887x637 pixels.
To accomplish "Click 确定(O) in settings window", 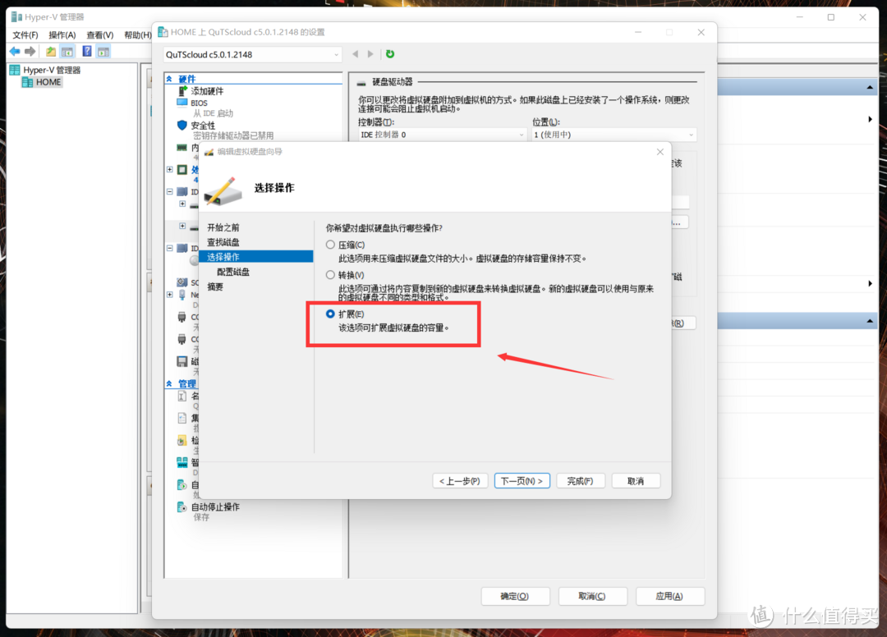I will pyautogui.click(x=515, y=596).
